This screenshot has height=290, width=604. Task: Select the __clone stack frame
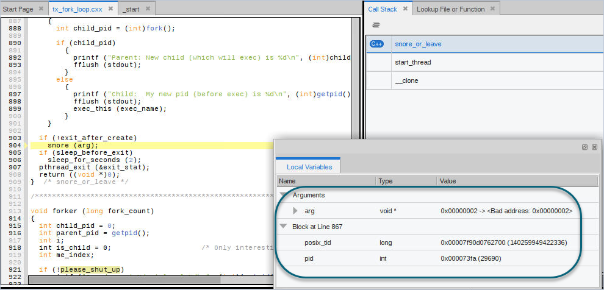point(406,80)
